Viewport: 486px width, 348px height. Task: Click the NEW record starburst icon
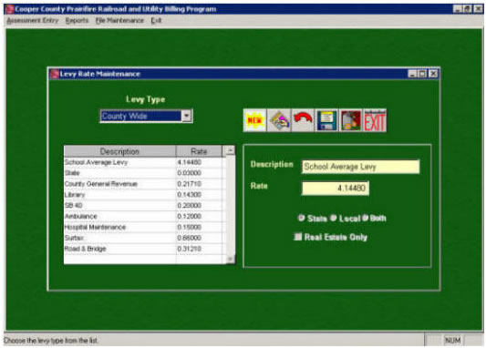pos(254,120)
